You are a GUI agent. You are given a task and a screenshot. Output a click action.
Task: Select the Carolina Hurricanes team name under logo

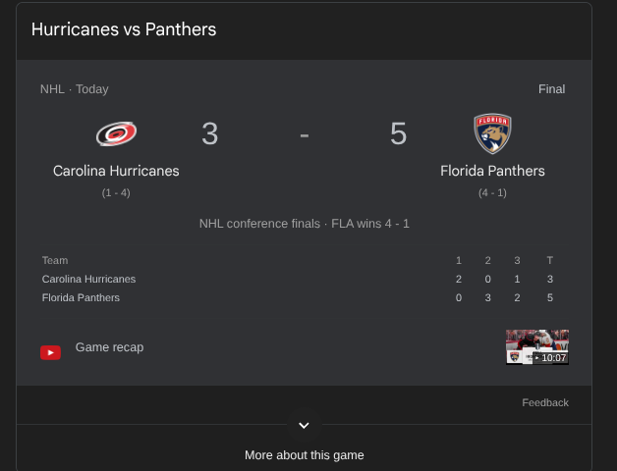tap(116, 171)
